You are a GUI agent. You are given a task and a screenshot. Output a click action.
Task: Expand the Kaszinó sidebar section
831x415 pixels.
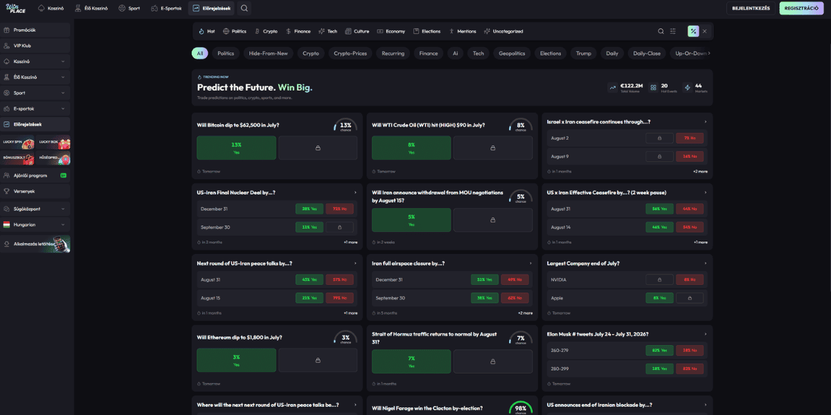click(x=63, y=61)
